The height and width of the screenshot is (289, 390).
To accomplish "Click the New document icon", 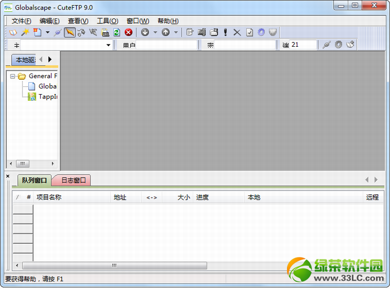I will [37, 32].
